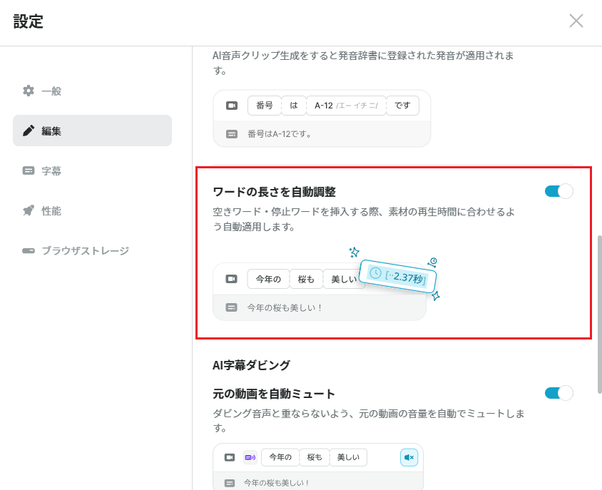Click the gear icon beside 一般
Image resolution: width=602 pixels, height=490 pixels.
click(x=29, y=91)
